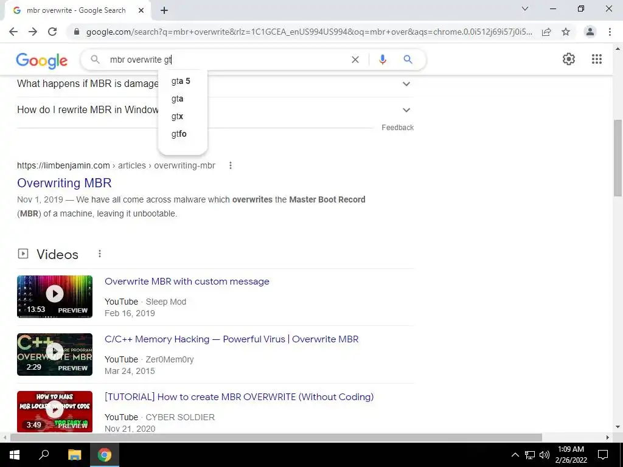Open tab search chevron in title bar

coord(525,9)
